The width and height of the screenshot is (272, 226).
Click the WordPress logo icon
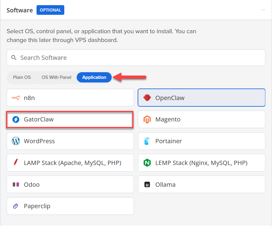[16, 141]
